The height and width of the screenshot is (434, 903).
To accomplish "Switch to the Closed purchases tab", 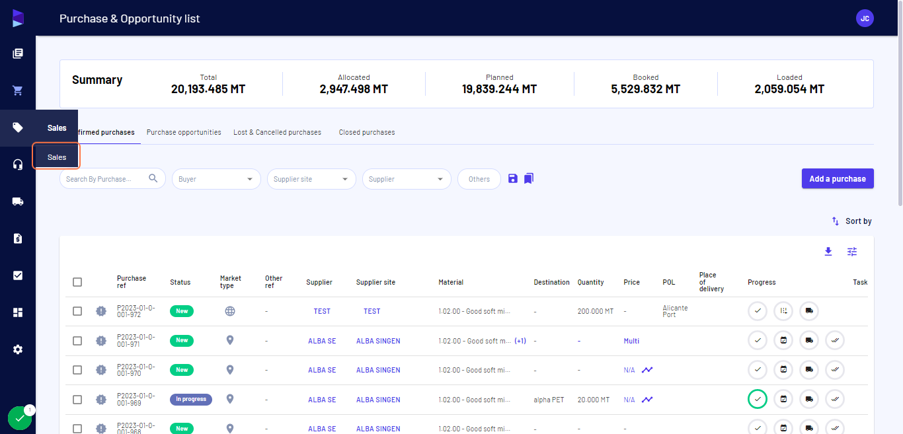I will click(367, 132).
